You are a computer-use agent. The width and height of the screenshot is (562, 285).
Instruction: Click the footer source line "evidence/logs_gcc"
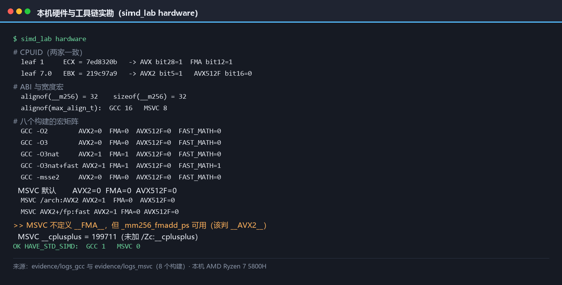140,266
